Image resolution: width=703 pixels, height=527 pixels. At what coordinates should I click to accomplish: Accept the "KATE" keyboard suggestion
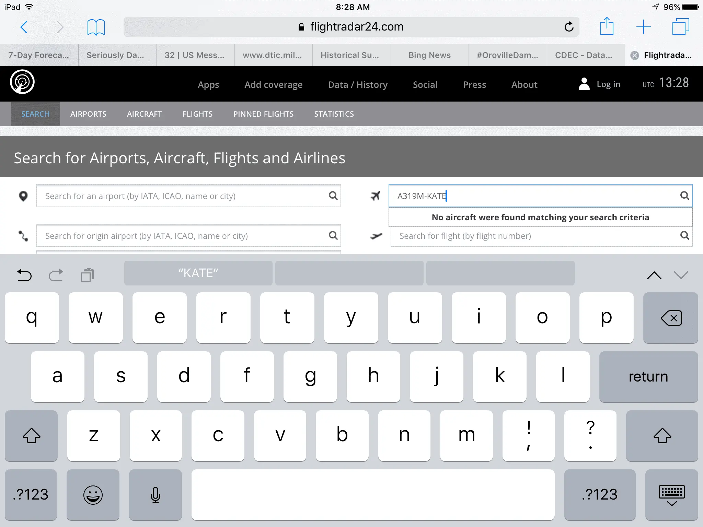click(x=198, y=273)
